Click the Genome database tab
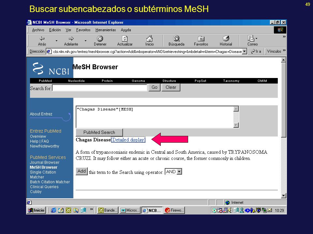 138,81
